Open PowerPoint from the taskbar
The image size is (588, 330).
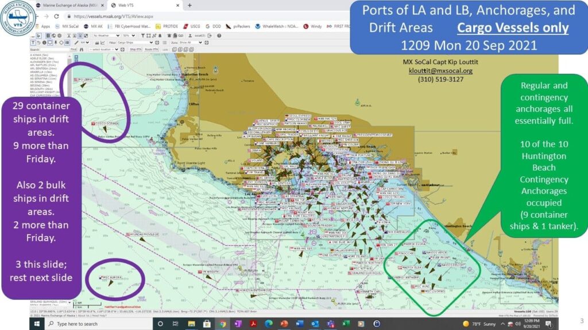click(284, 324)
